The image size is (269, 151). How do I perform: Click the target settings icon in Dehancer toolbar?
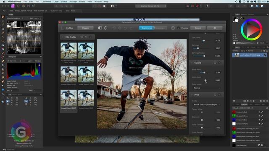point(106,28)
